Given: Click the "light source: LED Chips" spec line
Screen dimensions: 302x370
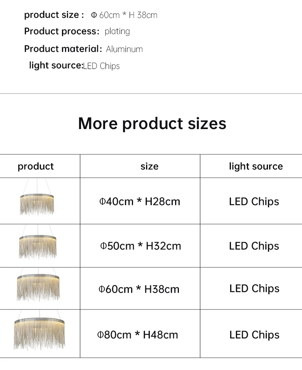Looking at the screenshot, I should coord(74,66).
